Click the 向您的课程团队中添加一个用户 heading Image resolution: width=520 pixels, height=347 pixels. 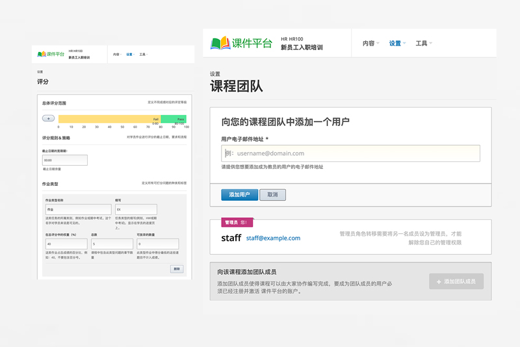click(x=285, y=122)
